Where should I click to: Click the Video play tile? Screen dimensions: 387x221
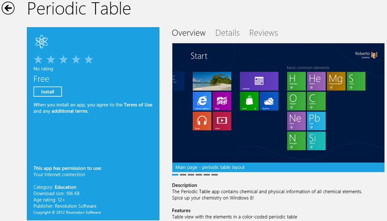click(222, 121)
